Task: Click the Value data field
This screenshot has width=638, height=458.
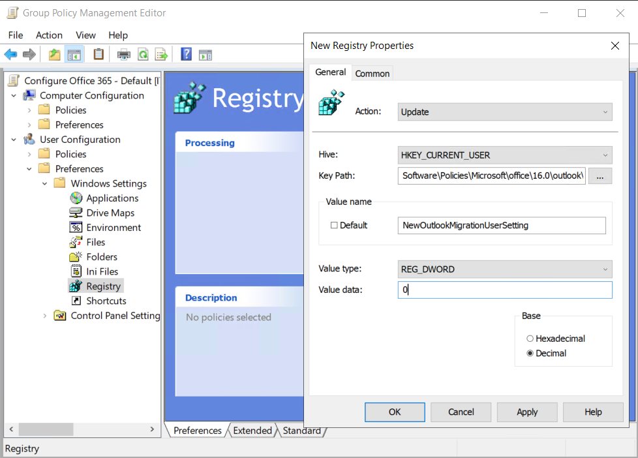Action: click(x=505, y=290)
